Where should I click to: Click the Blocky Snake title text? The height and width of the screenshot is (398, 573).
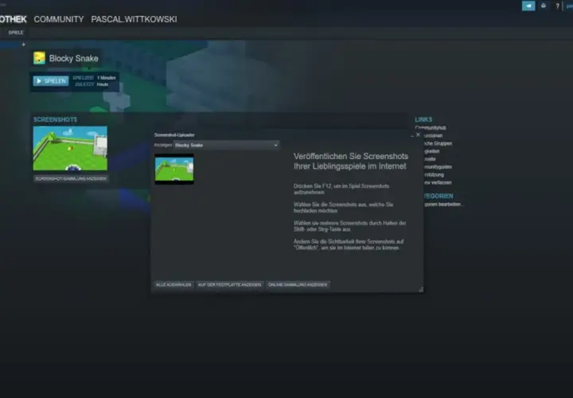pyautogui.click(x=74, y=58)
